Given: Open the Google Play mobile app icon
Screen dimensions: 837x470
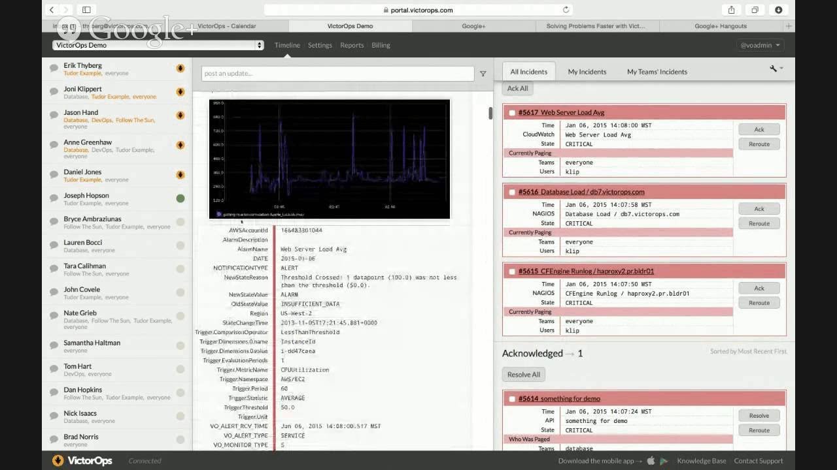Looking at the screenshot, I should (x=664, y=461).
